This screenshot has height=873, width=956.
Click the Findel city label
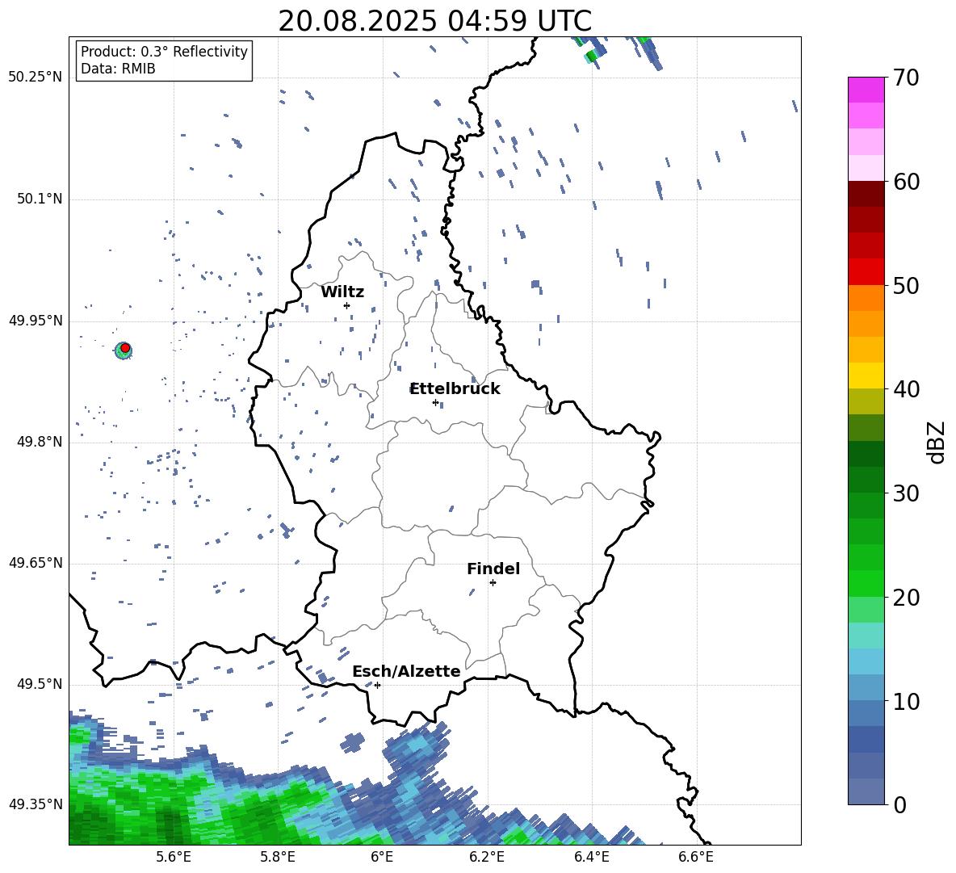(x=493, y=569)
